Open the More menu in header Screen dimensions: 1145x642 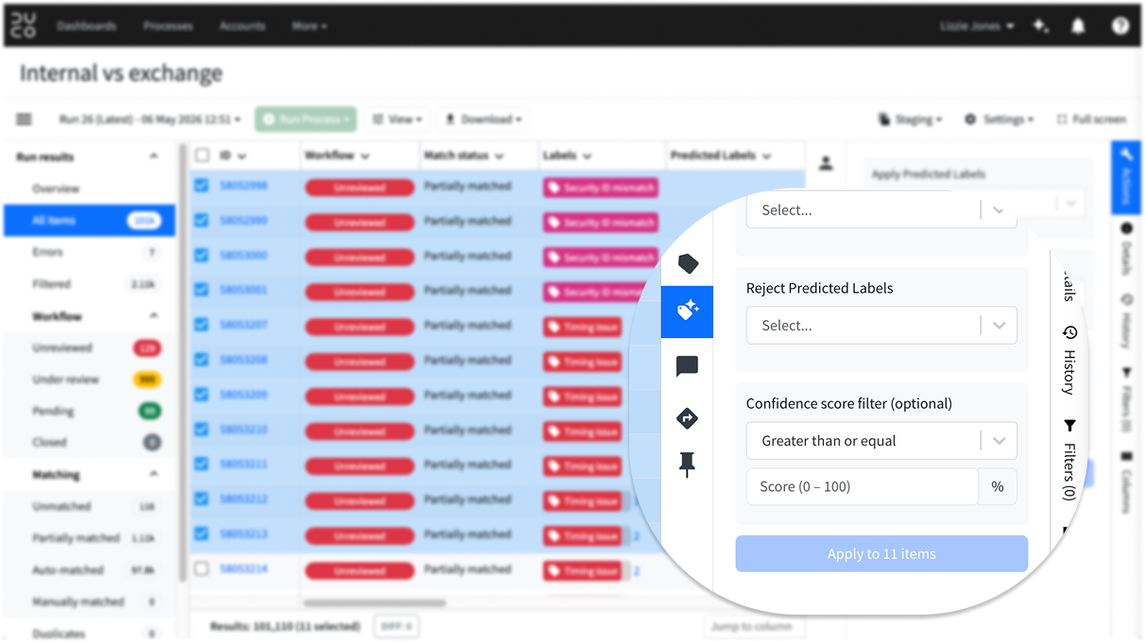coord(309,26)
